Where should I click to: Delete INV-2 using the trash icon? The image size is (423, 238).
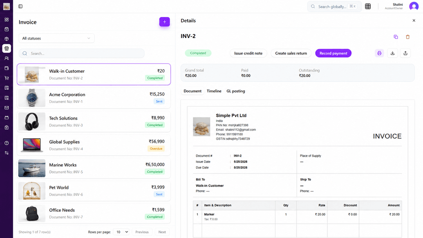[408, 37]
